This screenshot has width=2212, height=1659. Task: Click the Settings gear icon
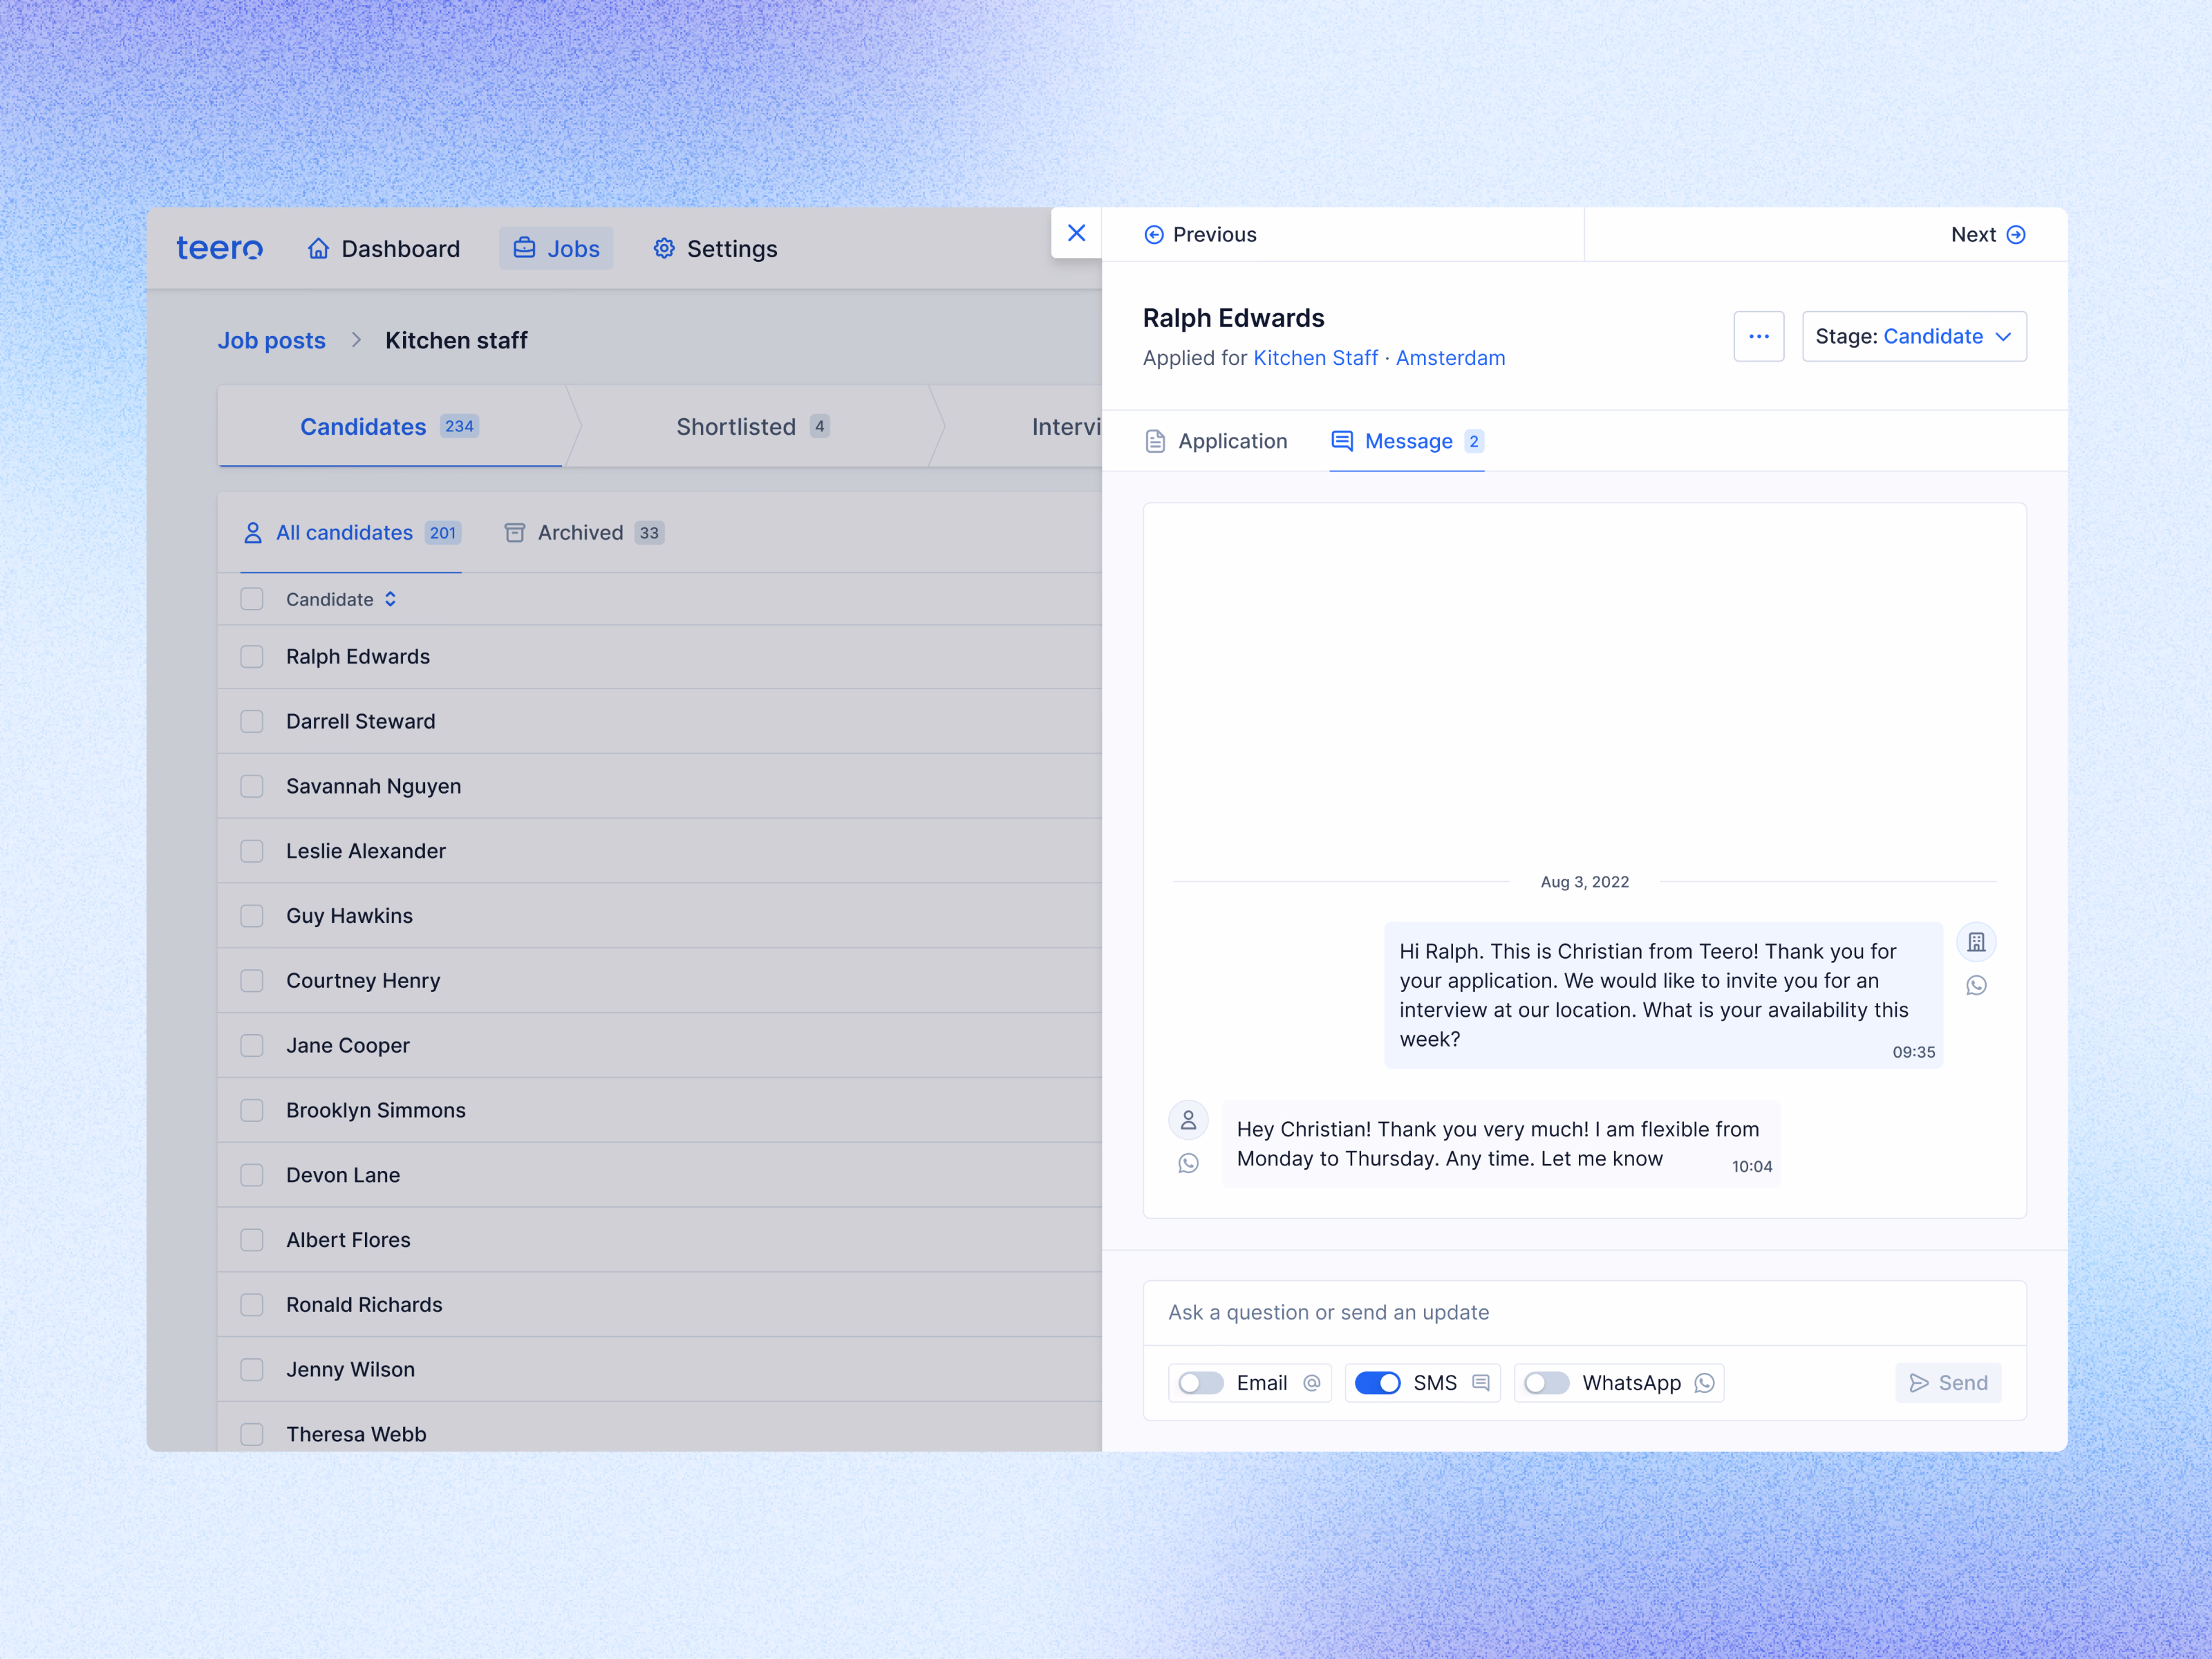664,248
